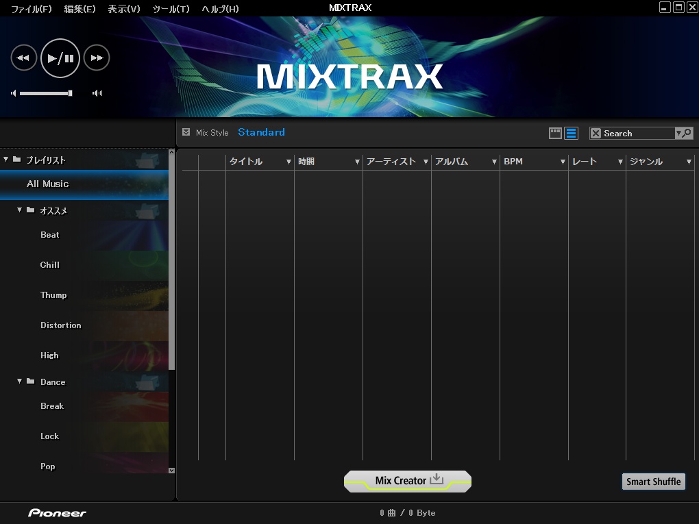Click the オススメ folder icon

[x=30, y=210]
